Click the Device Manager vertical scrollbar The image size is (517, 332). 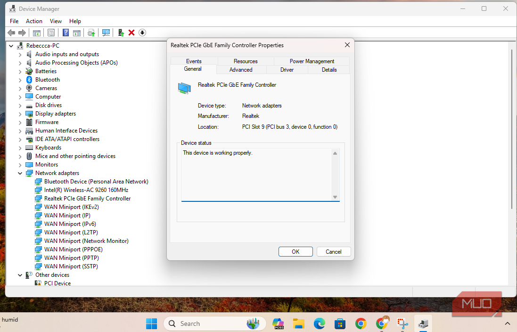click(512, 129)
